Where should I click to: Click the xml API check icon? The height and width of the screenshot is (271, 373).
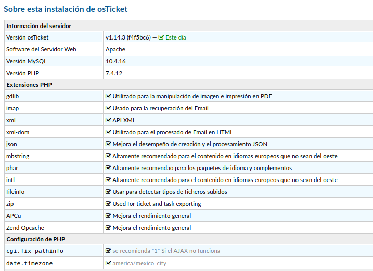(108, 120)
